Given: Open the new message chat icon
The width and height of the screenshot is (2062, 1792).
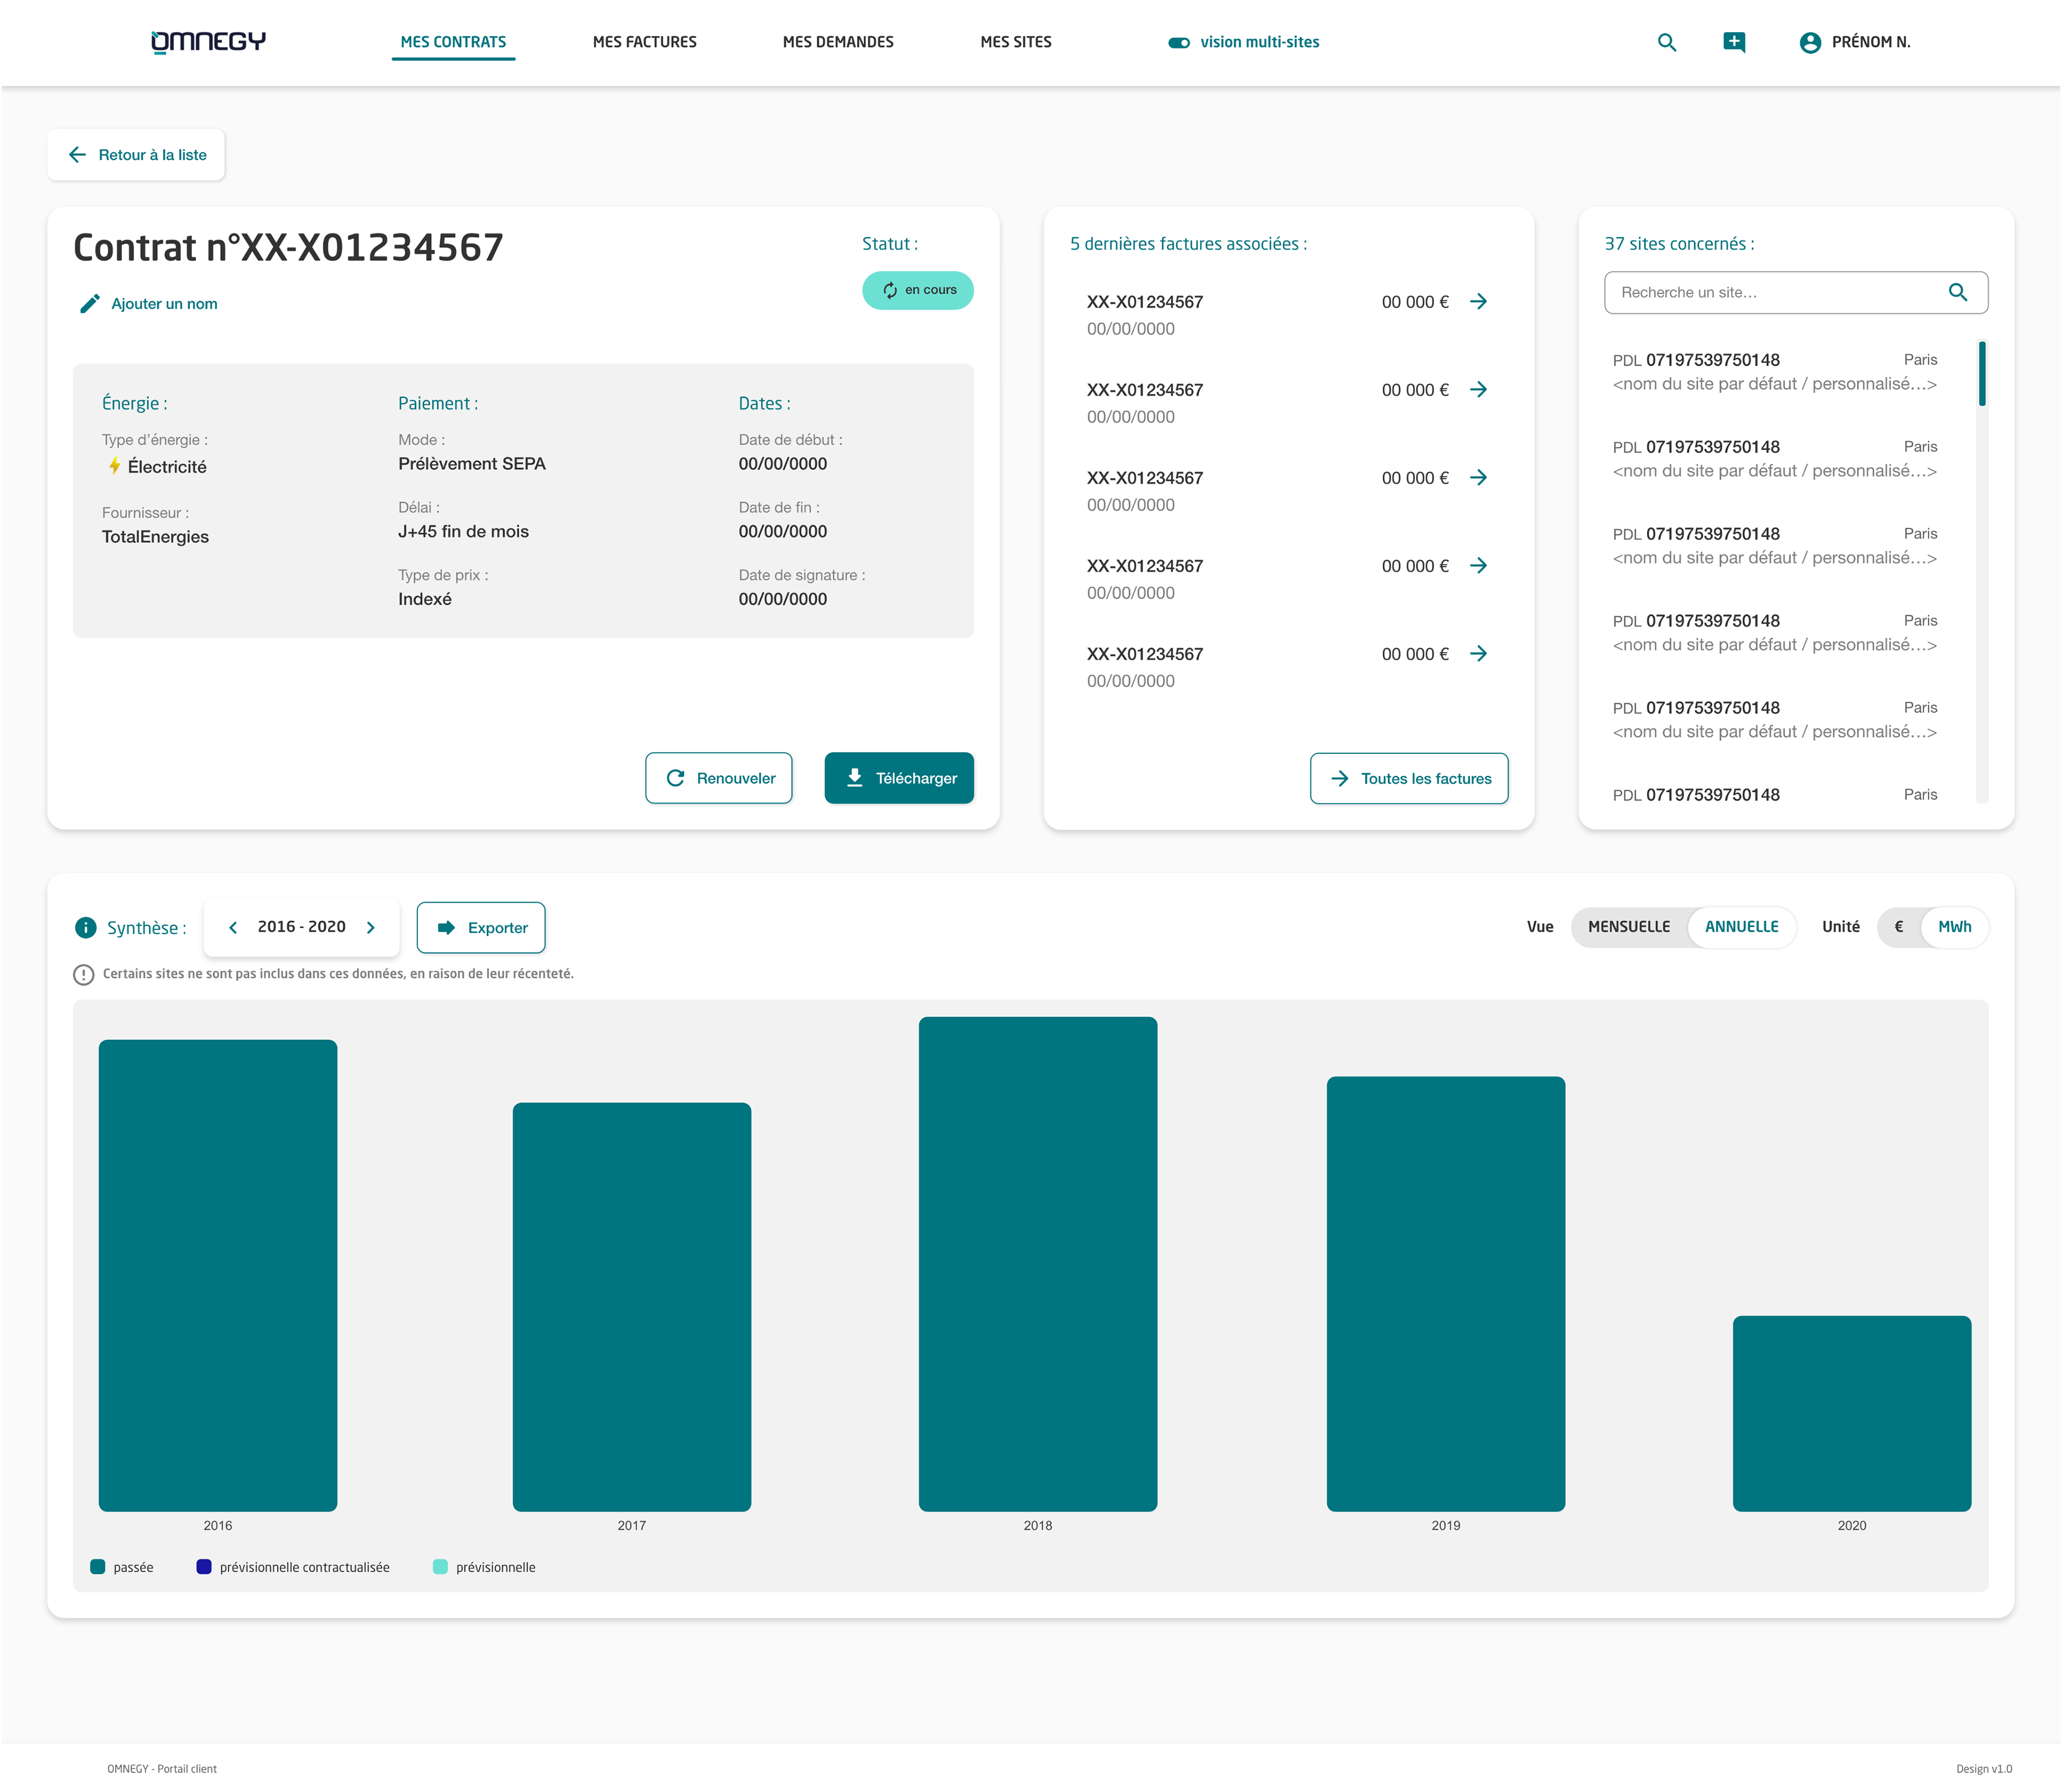Looking at the screenshot, I should [1734, 42].
